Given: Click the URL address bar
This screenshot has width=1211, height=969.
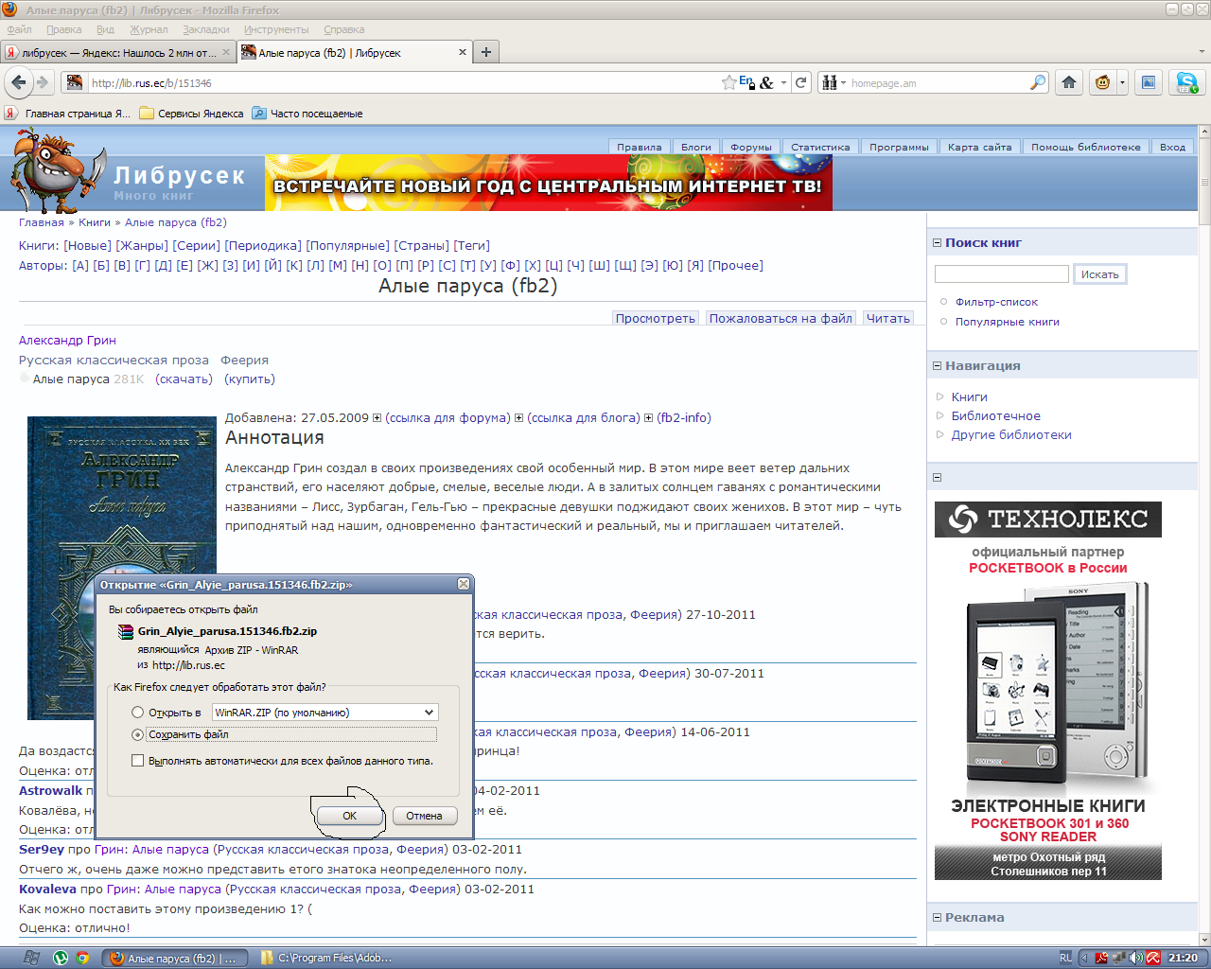Looking at the screenshot, I should [402, 83].
